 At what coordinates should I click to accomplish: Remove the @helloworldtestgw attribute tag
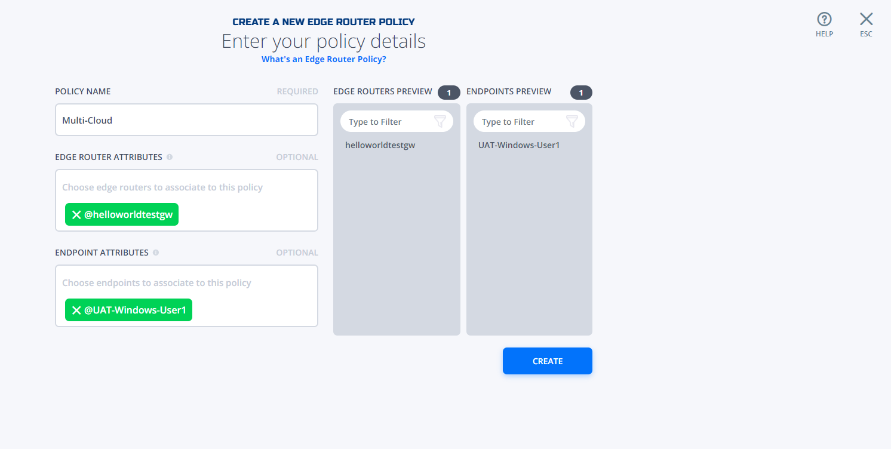pos(76,215)
